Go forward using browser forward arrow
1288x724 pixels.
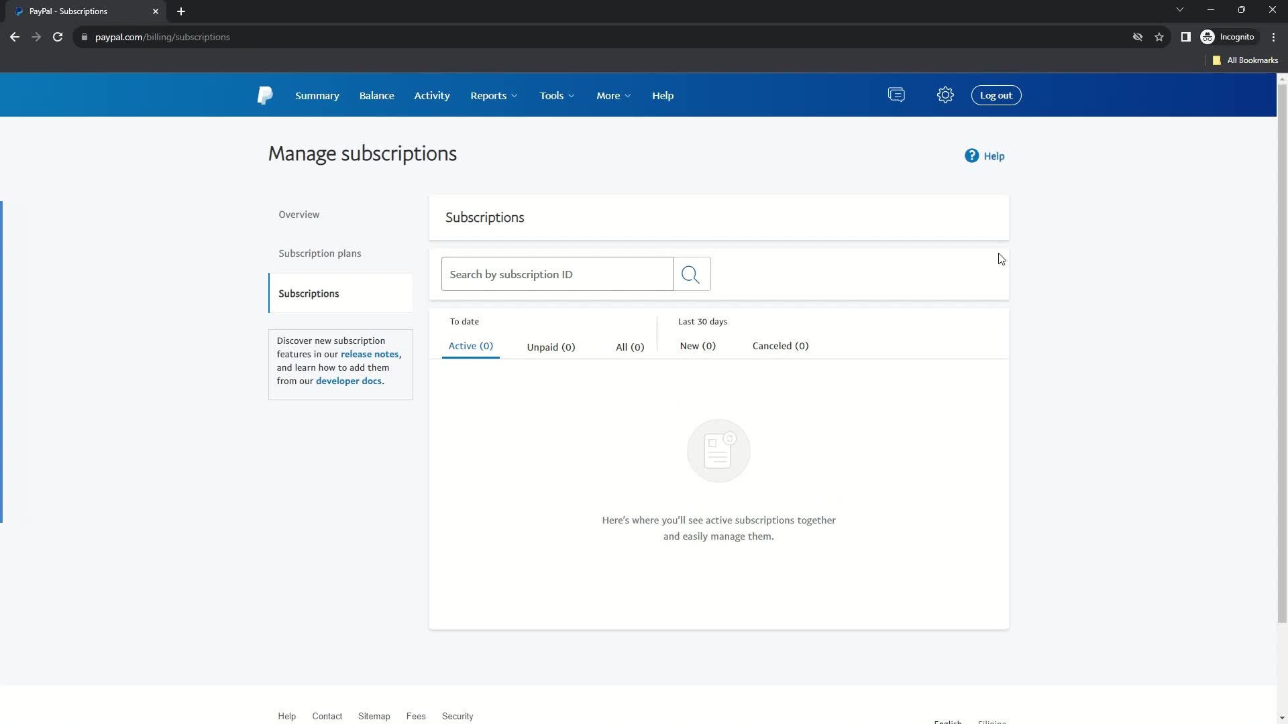(x=36, y=37)
